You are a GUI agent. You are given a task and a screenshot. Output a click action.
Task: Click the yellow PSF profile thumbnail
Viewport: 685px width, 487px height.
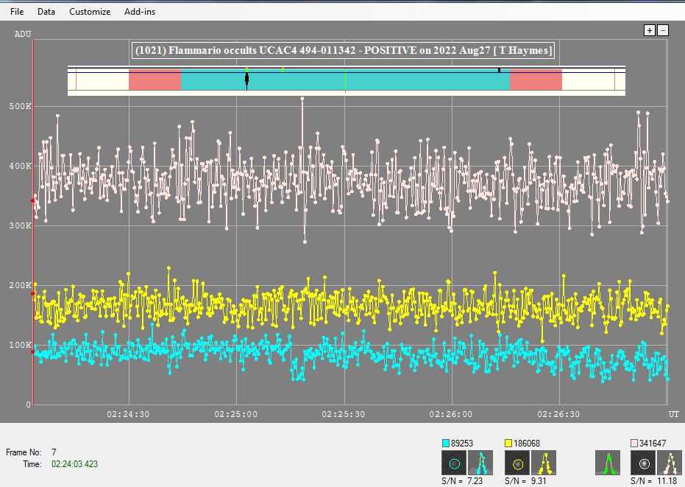point(544,463)
